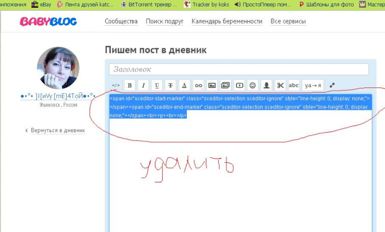This screenshot has height=232, width=385.
Task: Open Все сервисы menu item
Action: pyautogui.click(x=288, y=21)
